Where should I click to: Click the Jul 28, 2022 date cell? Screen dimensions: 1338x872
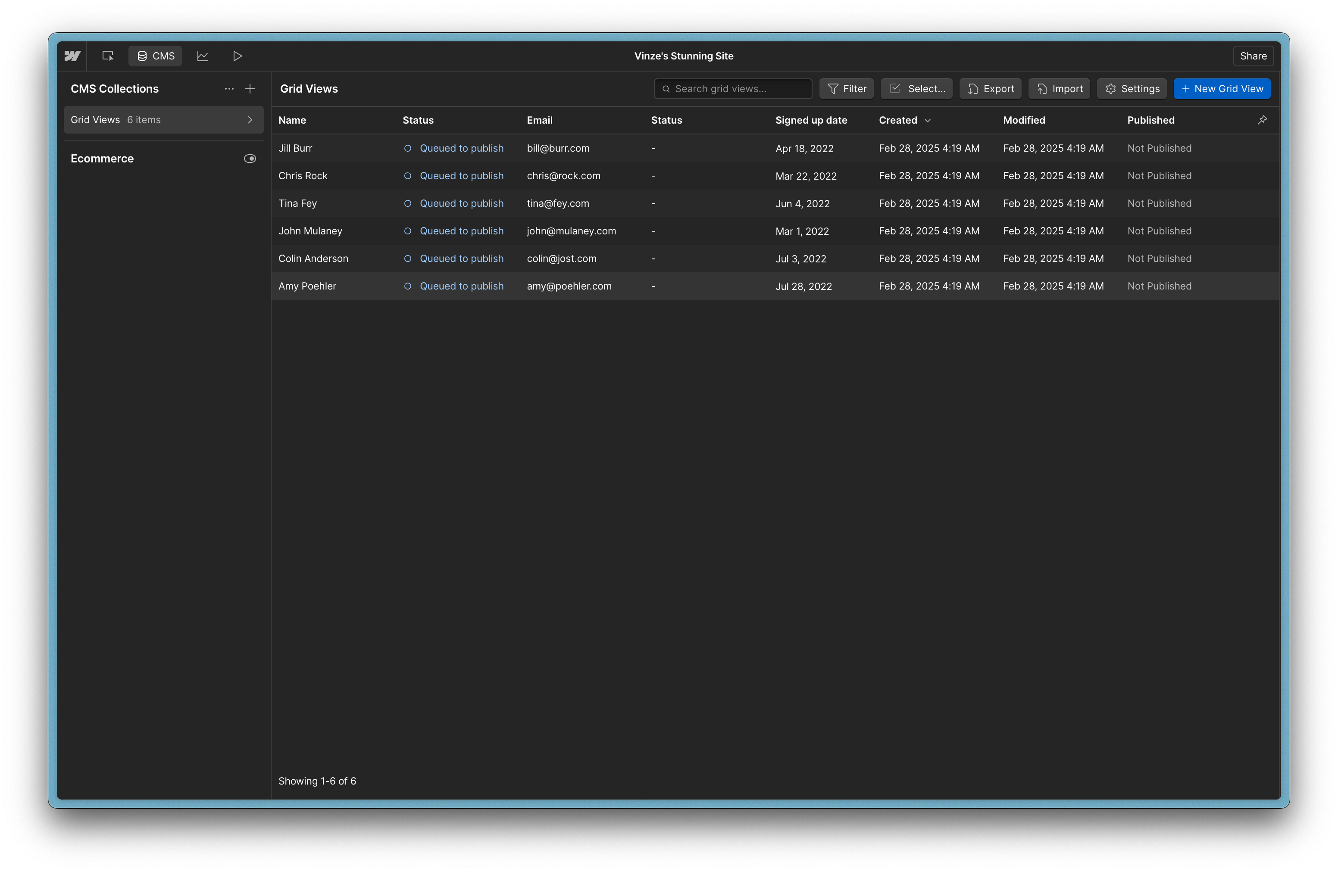[x=803, y=286]
